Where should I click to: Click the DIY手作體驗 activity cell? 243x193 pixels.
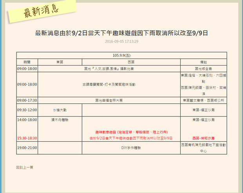coord(131,148)
